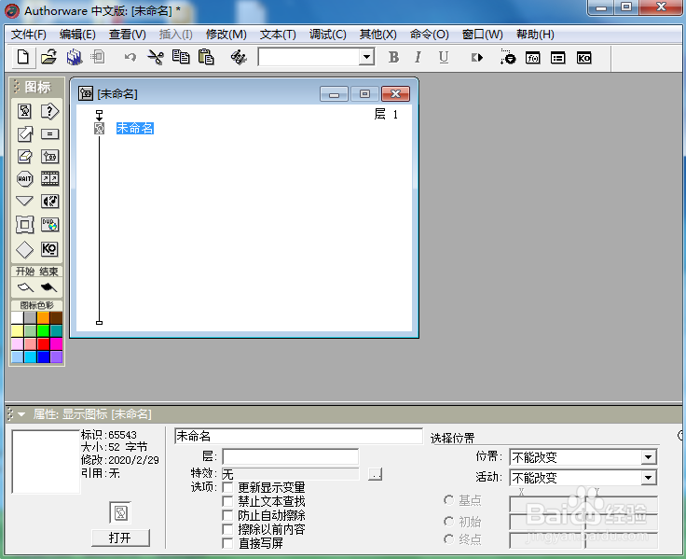
Task: Pick the red icon color swatch
Action: (43, 344)
